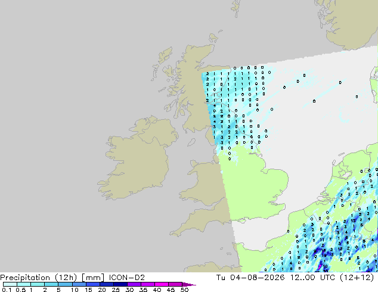Viewport: 378px width, 292px height.
Task: Select the '25' legend scale label
Action: [116, 290]
